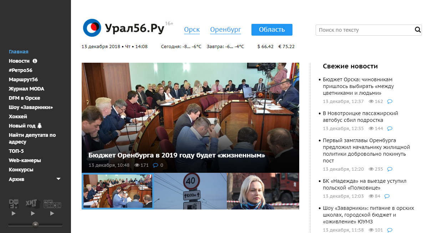
Task: Open the Область section button
Action: pos(272,30)
